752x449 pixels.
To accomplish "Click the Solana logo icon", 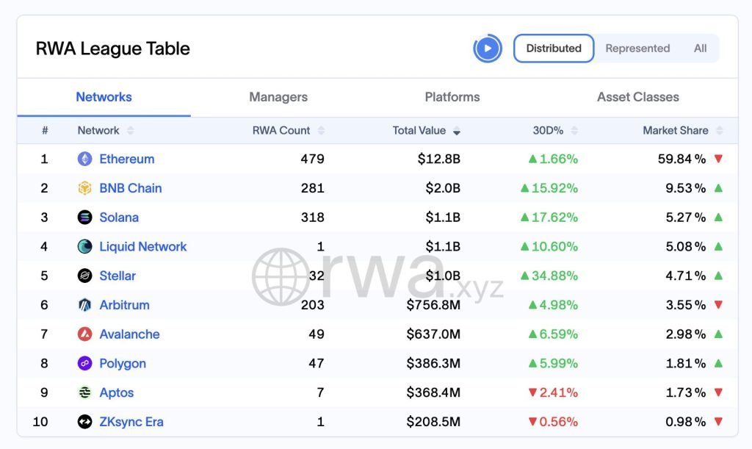I will 85,218.
